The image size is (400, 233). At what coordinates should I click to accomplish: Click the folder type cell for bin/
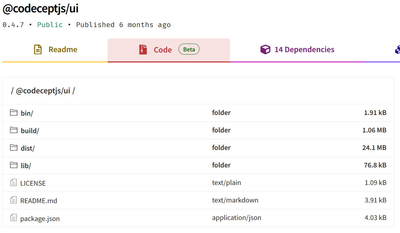[221, 113]
